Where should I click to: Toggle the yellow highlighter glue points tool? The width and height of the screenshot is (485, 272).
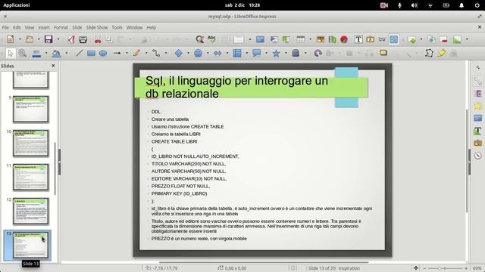pos(441,53)
